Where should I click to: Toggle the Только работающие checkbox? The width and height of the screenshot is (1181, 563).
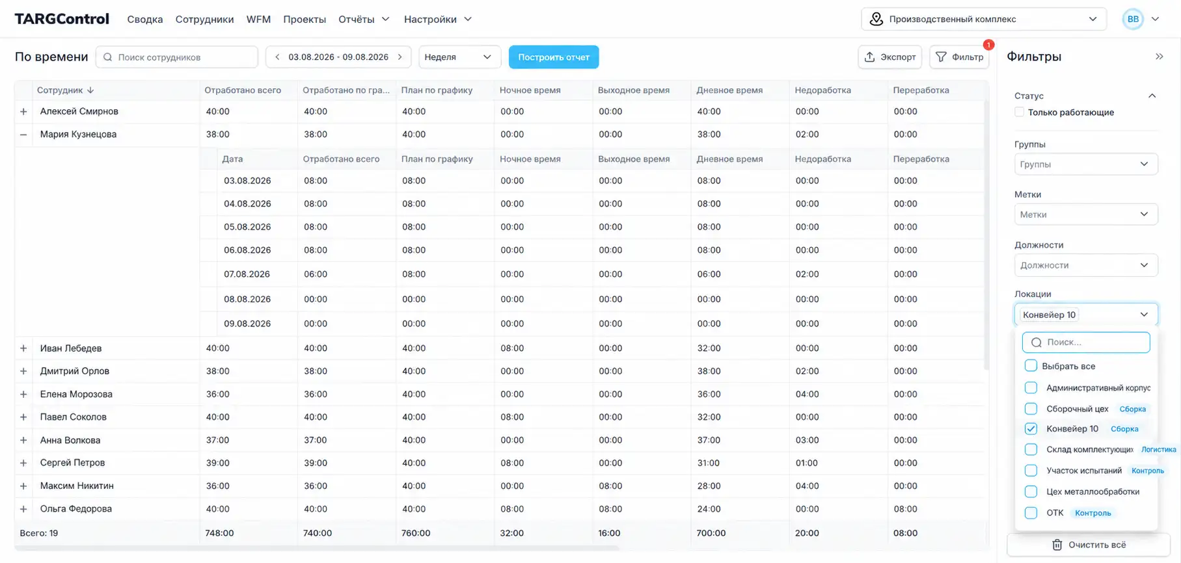click(x=1019, y=112)
